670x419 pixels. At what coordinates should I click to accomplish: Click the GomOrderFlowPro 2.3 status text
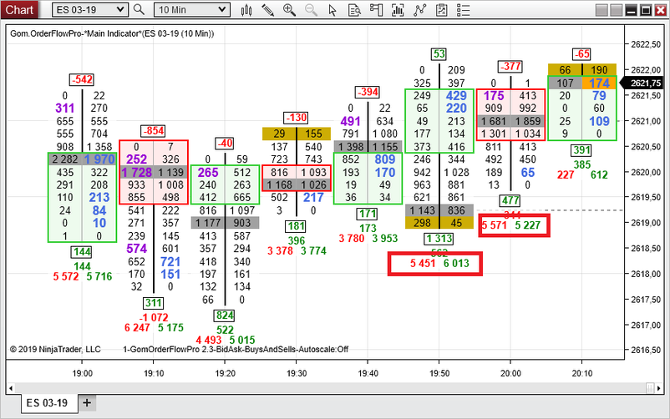pos(236,350)
